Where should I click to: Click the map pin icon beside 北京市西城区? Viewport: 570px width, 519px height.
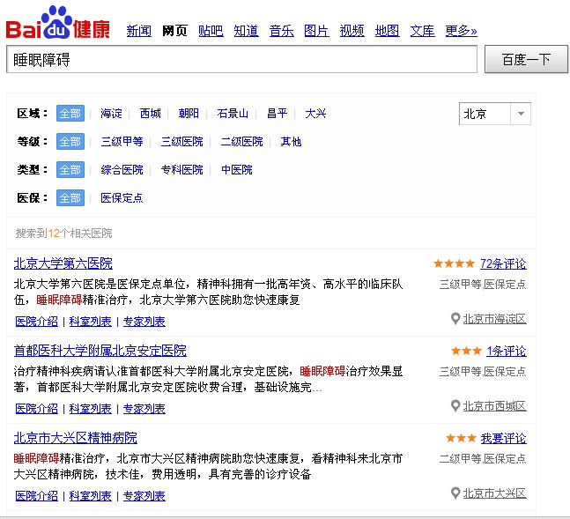click(x=455, y=406)
